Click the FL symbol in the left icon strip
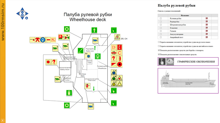The height and width of the screenshot is (123, 220). 53,40
